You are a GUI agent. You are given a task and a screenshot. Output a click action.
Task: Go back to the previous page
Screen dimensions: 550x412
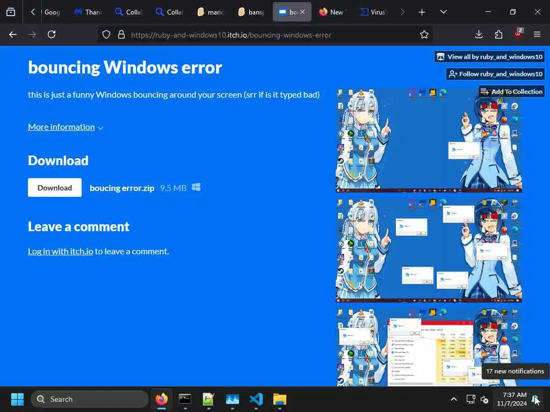(13, 34)
